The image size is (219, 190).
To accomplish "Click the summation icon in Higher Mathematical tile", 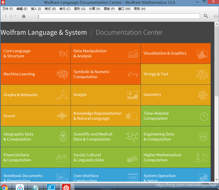I will (202, 158).
